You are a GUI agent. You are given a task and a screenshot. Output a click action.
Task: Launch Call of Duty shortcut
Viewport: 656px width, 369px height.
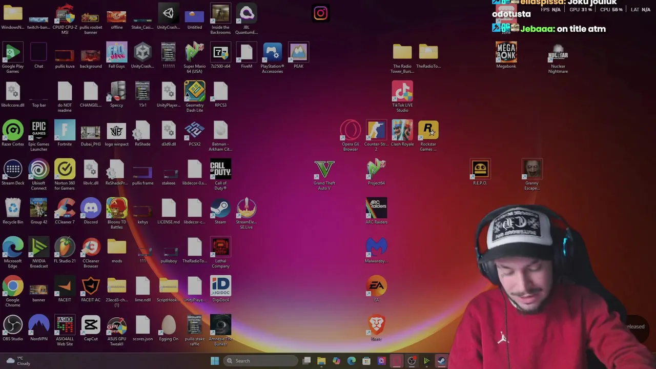(220, 175)
